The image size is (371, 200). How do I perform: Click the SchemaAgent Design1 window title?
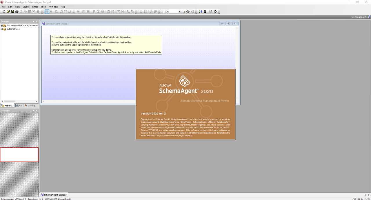click(x=57, y=24)
